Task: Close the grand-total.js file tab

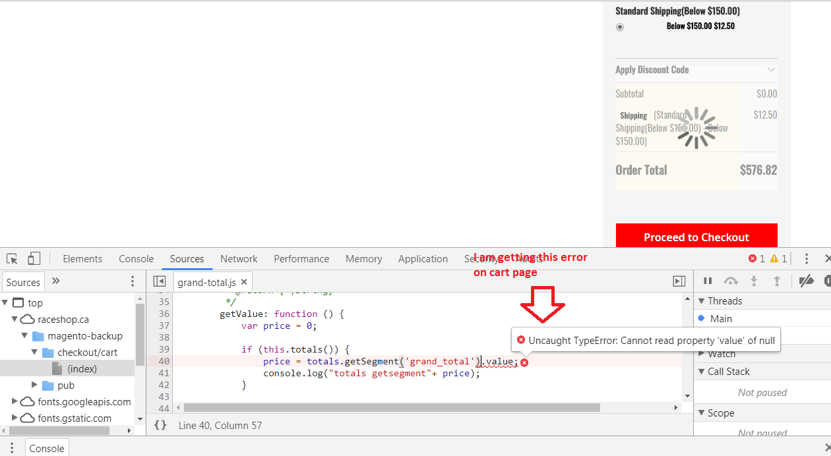Action: click(x=243, y=283)
